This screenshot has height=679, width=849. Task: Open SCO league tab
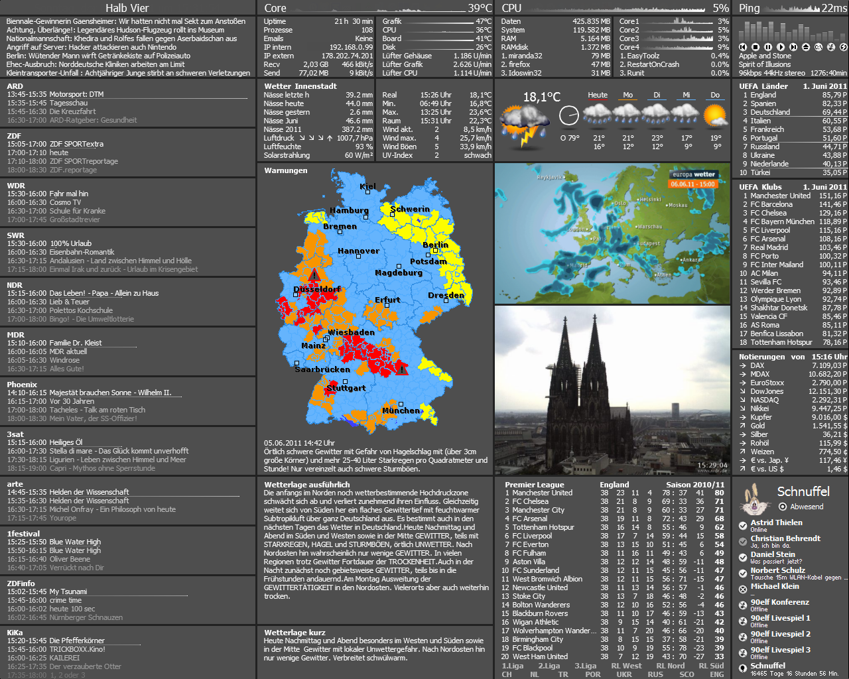coord(686,674)
